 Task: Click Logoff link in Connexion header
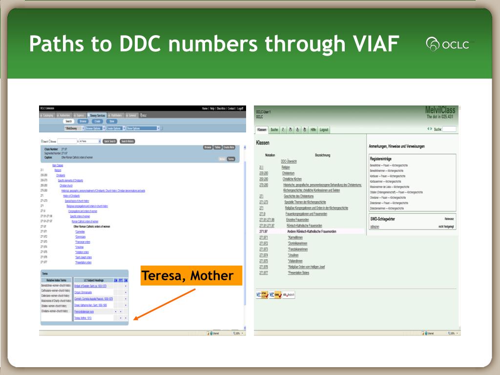click(240, 108)
